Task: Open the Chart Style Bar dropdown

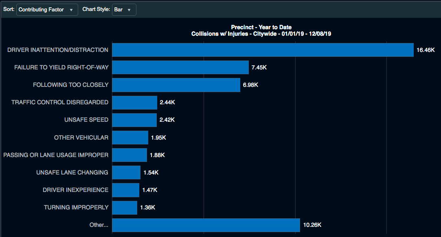Action: coord(124,10)
